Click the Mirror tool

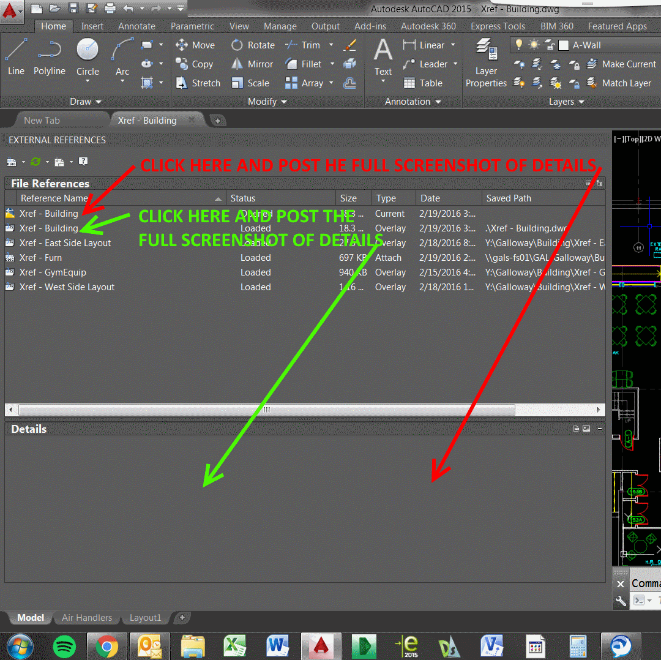(252, 64)
